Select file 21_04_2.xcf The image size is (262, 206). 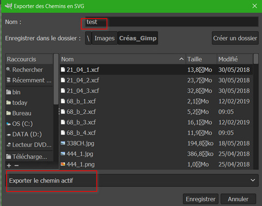click(156, 80)
